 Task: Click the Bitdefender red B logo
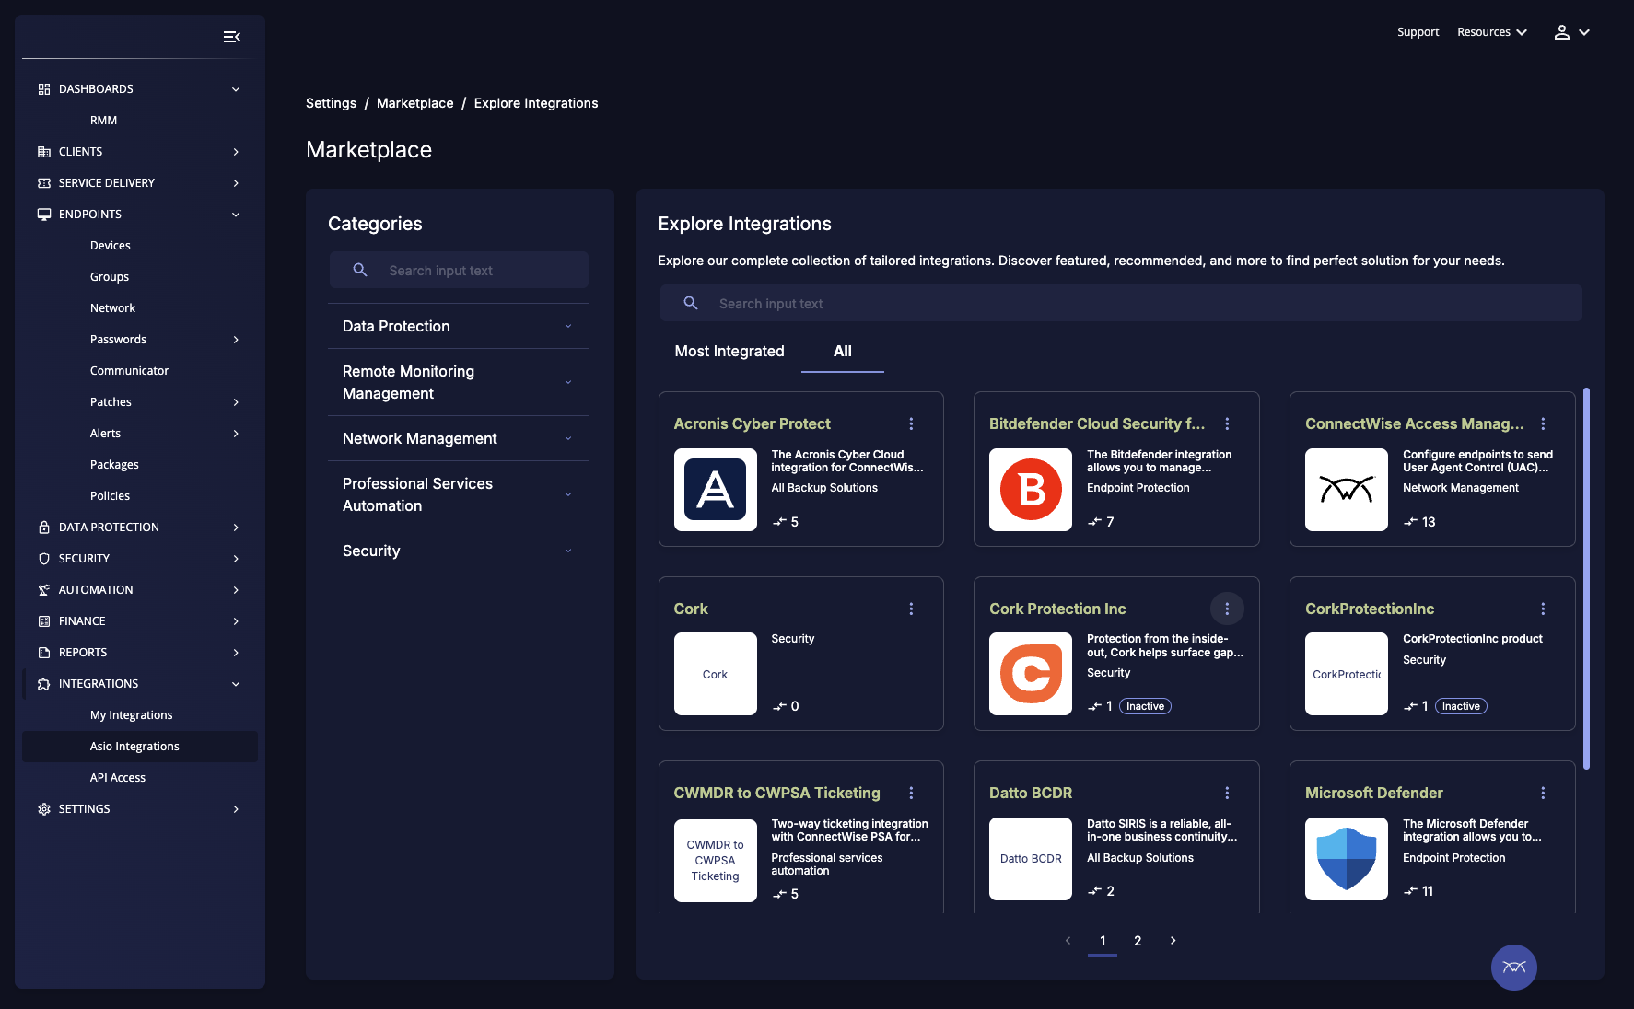(1031, 490)
